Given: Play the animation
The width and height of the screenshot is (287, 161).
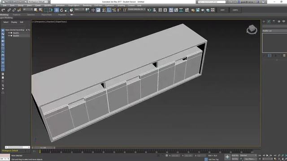Looking at the screenshot, I should click(x=267, y=156).
